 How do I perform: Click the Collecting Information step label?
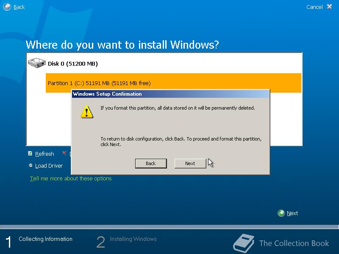point(45,239)
